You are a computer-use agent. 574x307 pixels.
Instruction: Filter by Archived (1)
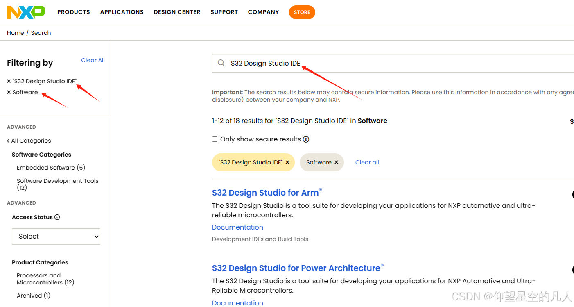34,296
